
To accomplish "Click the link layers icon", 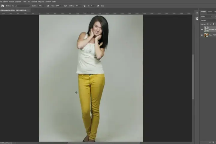I will coord(210,142).
